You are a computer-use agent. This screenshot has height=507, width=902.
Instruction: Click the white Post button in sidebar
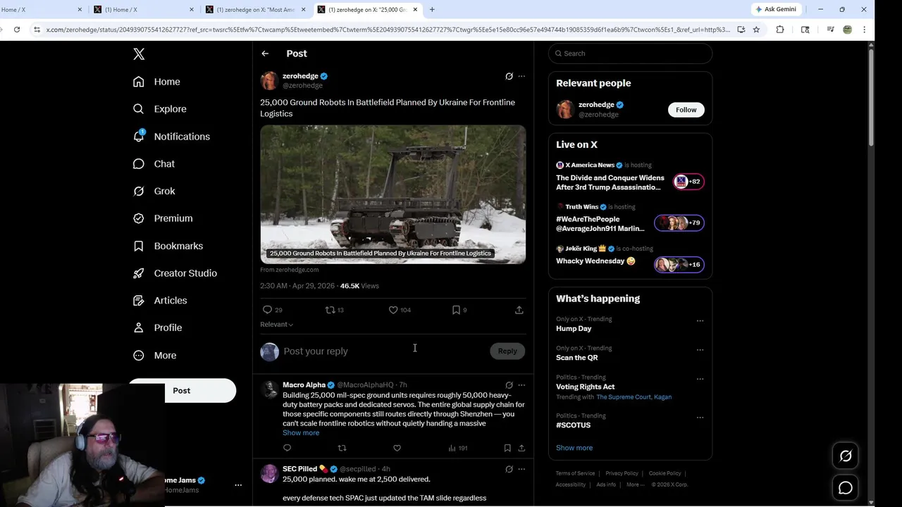182,391
